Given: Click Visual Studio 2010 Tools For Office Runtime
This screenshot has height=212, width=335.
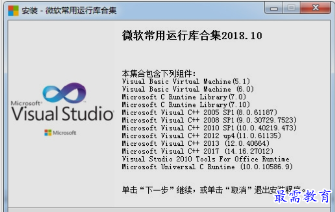Looking at the screenshot, I should [x=205, y=159].
